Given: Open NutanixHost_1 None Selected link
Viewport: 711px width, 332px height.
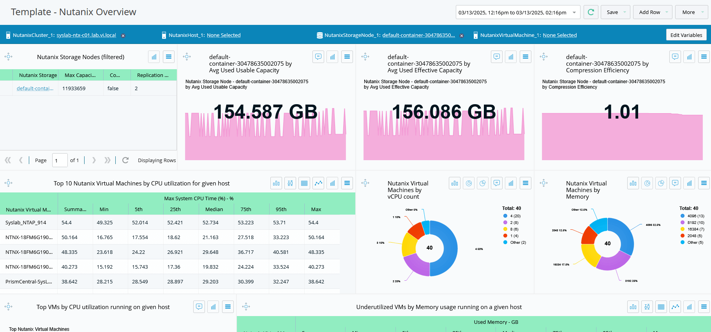Looking at the screenshot, I should coord(224,35).
